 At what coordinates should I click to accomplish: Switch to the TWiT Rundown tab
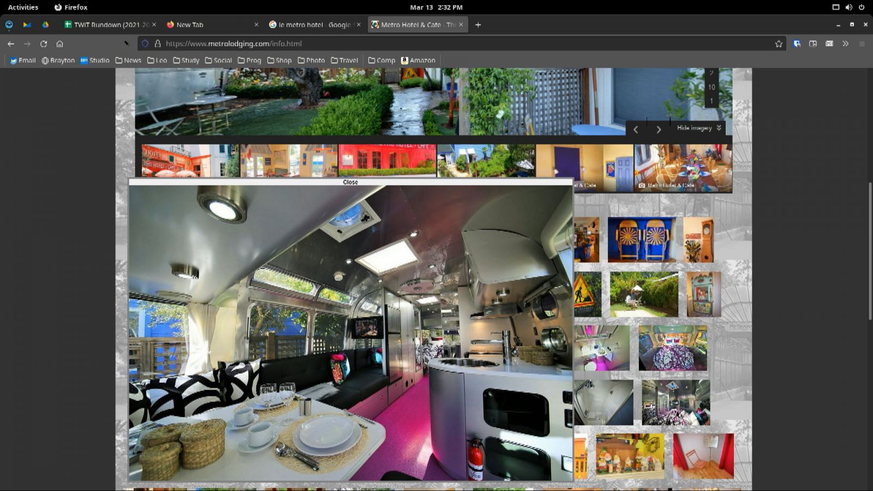click(x=107, y=25)
